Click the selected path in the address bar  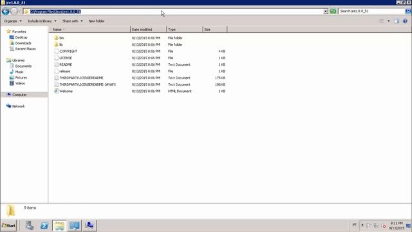pos(55,12)
